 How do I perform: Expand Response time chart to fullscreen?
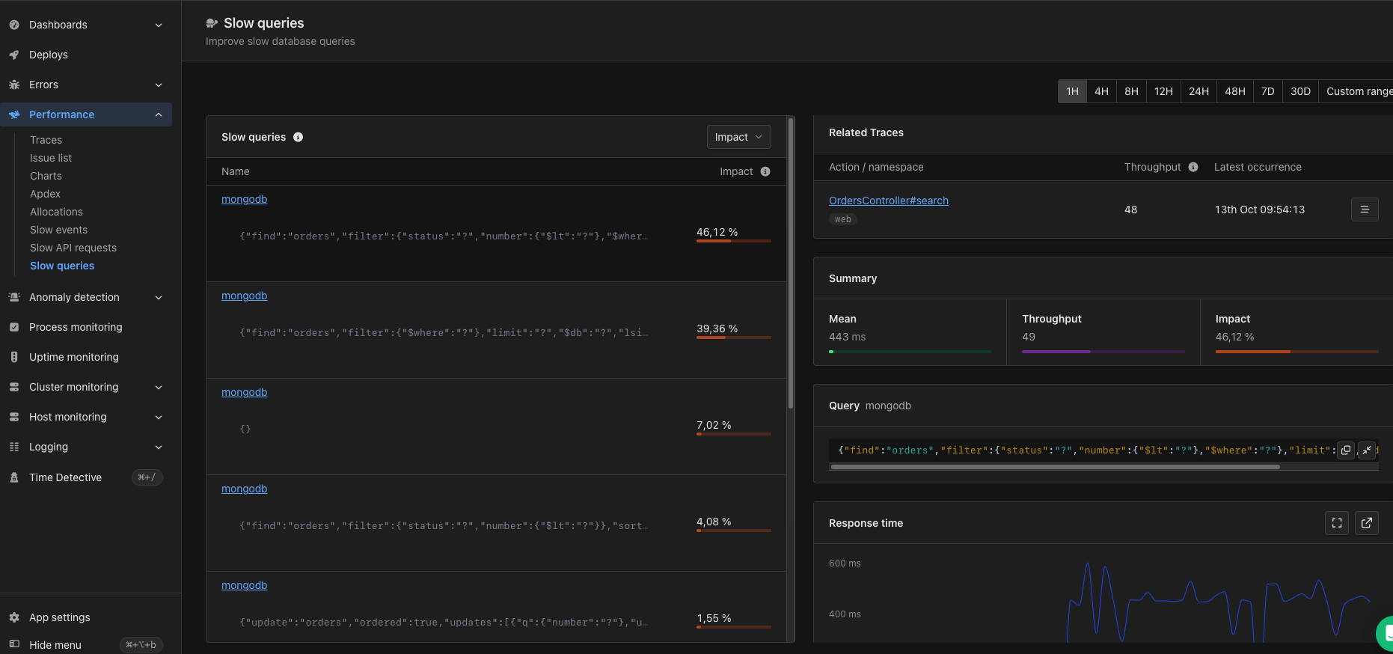(x=1337, y=523)
